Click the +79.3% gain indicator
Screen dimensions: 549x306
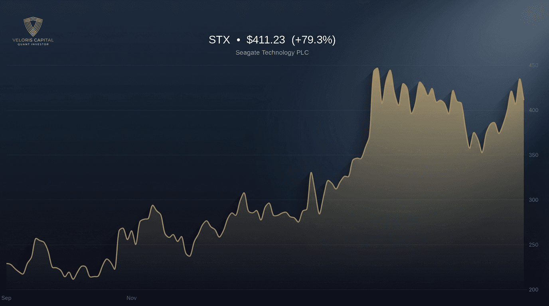click(315, 40)
